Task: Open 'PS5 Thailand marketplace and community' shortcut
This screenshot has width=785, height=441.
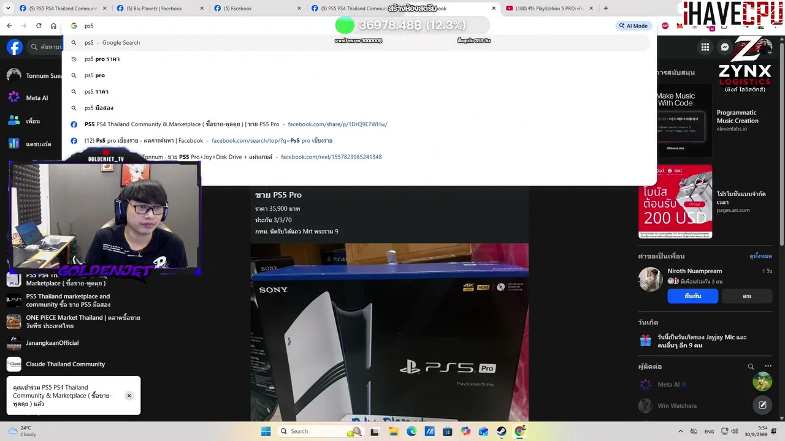Action: coord(74,301)
